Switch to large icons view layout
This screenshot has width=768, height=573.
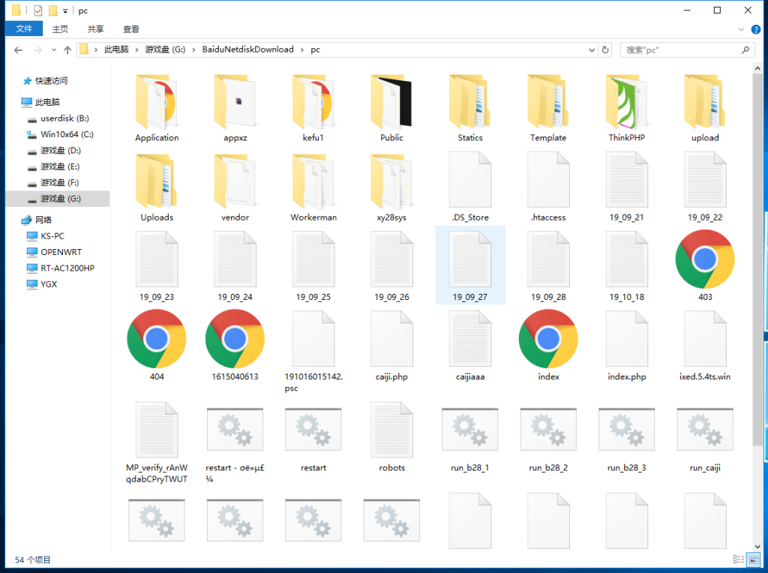pyautogui.click(x=754, y=559)
